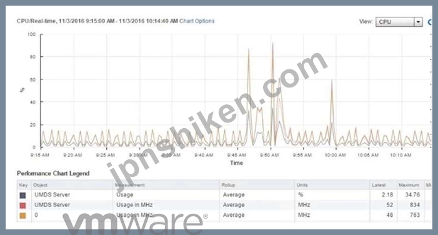Select the red Usage in MHz swatch
438x235 pixels.
[22, 206]
